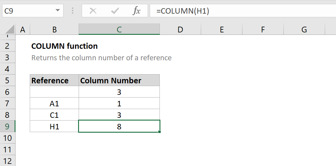Select cell C6 containing 3
Image resolution: width=336 pixels, height=166 pixels.
pyautogui.click(x=119, y=92)
